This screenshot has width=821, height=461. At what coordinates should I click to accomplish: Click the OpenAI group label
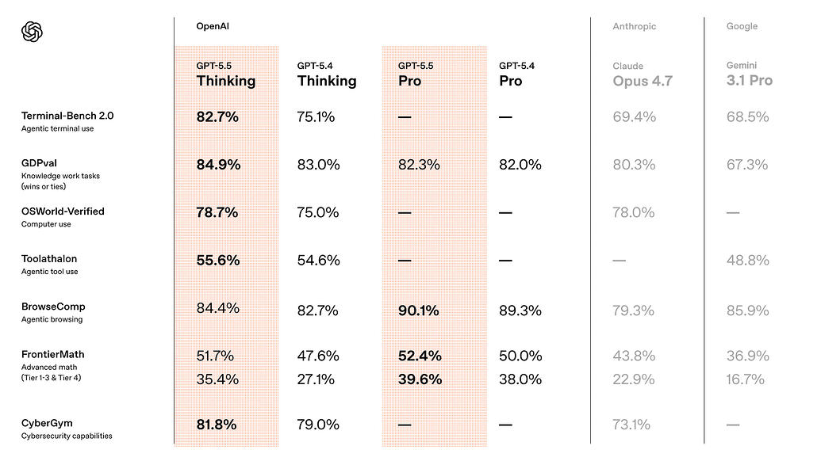213,26
